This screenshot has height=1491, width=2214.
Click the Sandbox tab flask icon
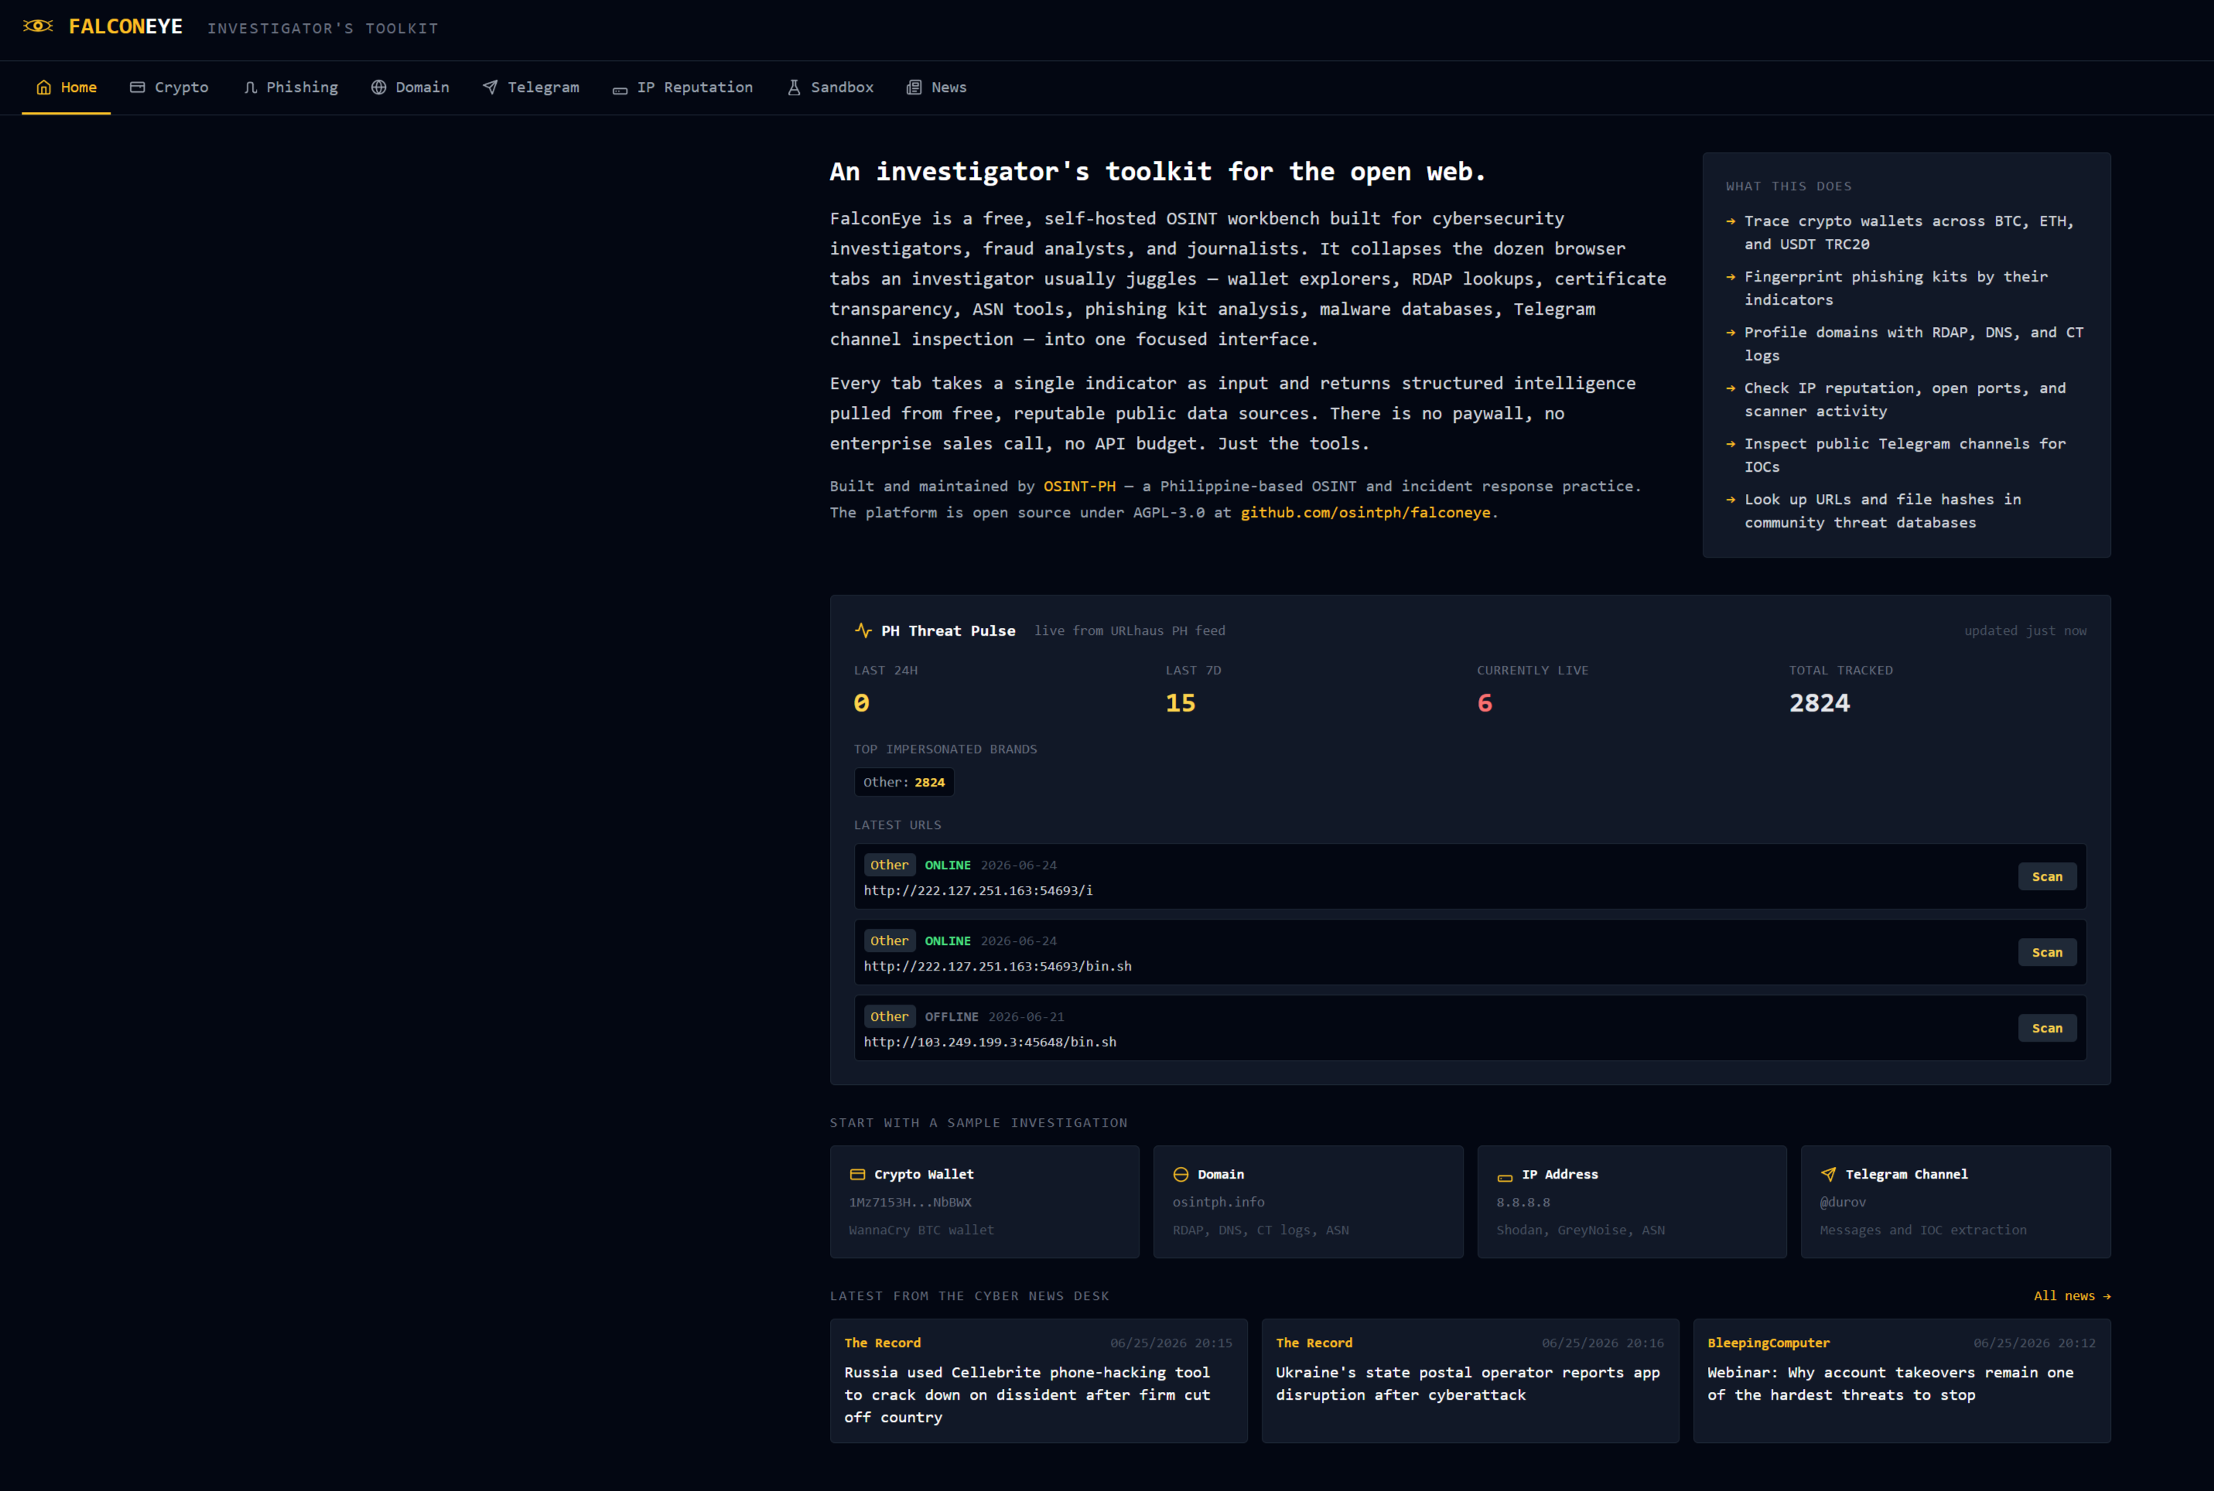pos(794,87)
